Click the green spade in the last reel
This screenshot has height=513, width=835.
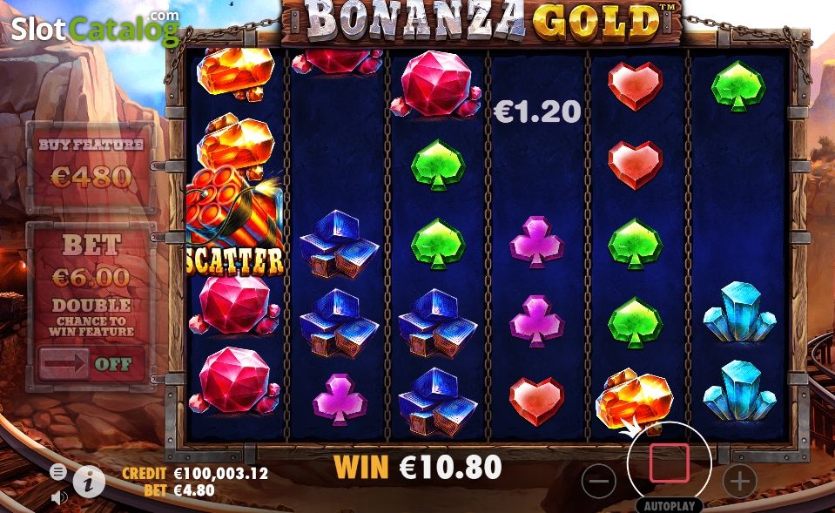click(x=738, y=85)
